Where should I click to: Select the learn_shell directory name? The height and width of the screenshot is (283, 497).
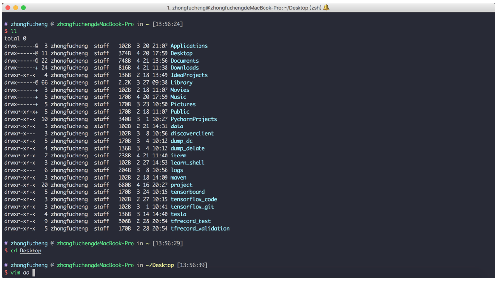click(x=188, y=163)
